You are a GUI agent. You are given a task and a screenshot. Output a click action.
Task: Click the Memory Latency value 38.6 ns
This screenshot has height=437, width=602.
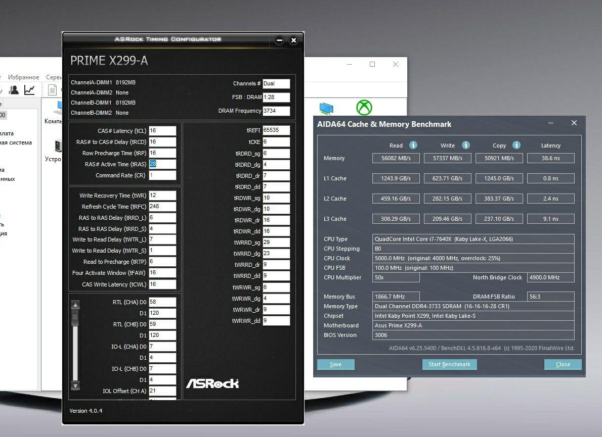(550, 158)
